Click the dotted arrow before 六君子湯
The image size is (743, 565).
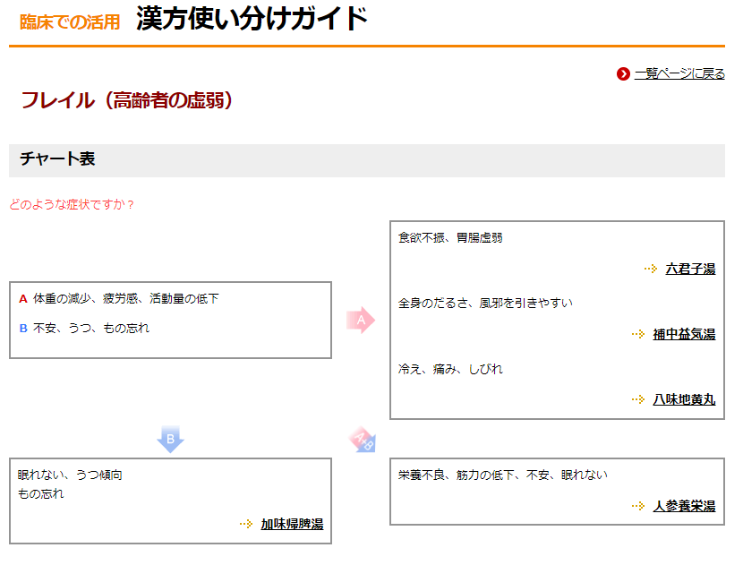point(651,269)
